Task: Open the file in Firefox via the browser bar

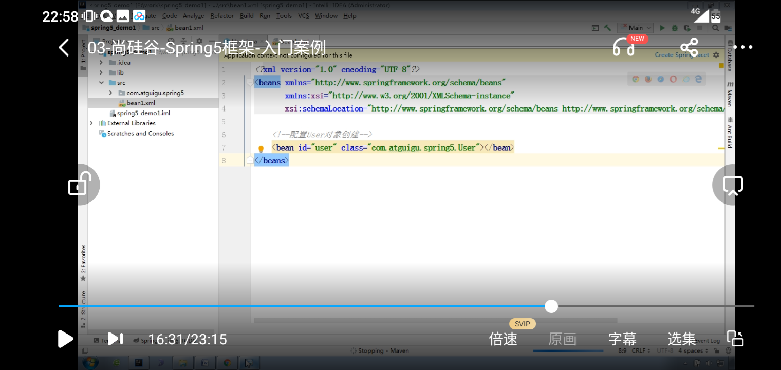Action: tap(648, 79)
